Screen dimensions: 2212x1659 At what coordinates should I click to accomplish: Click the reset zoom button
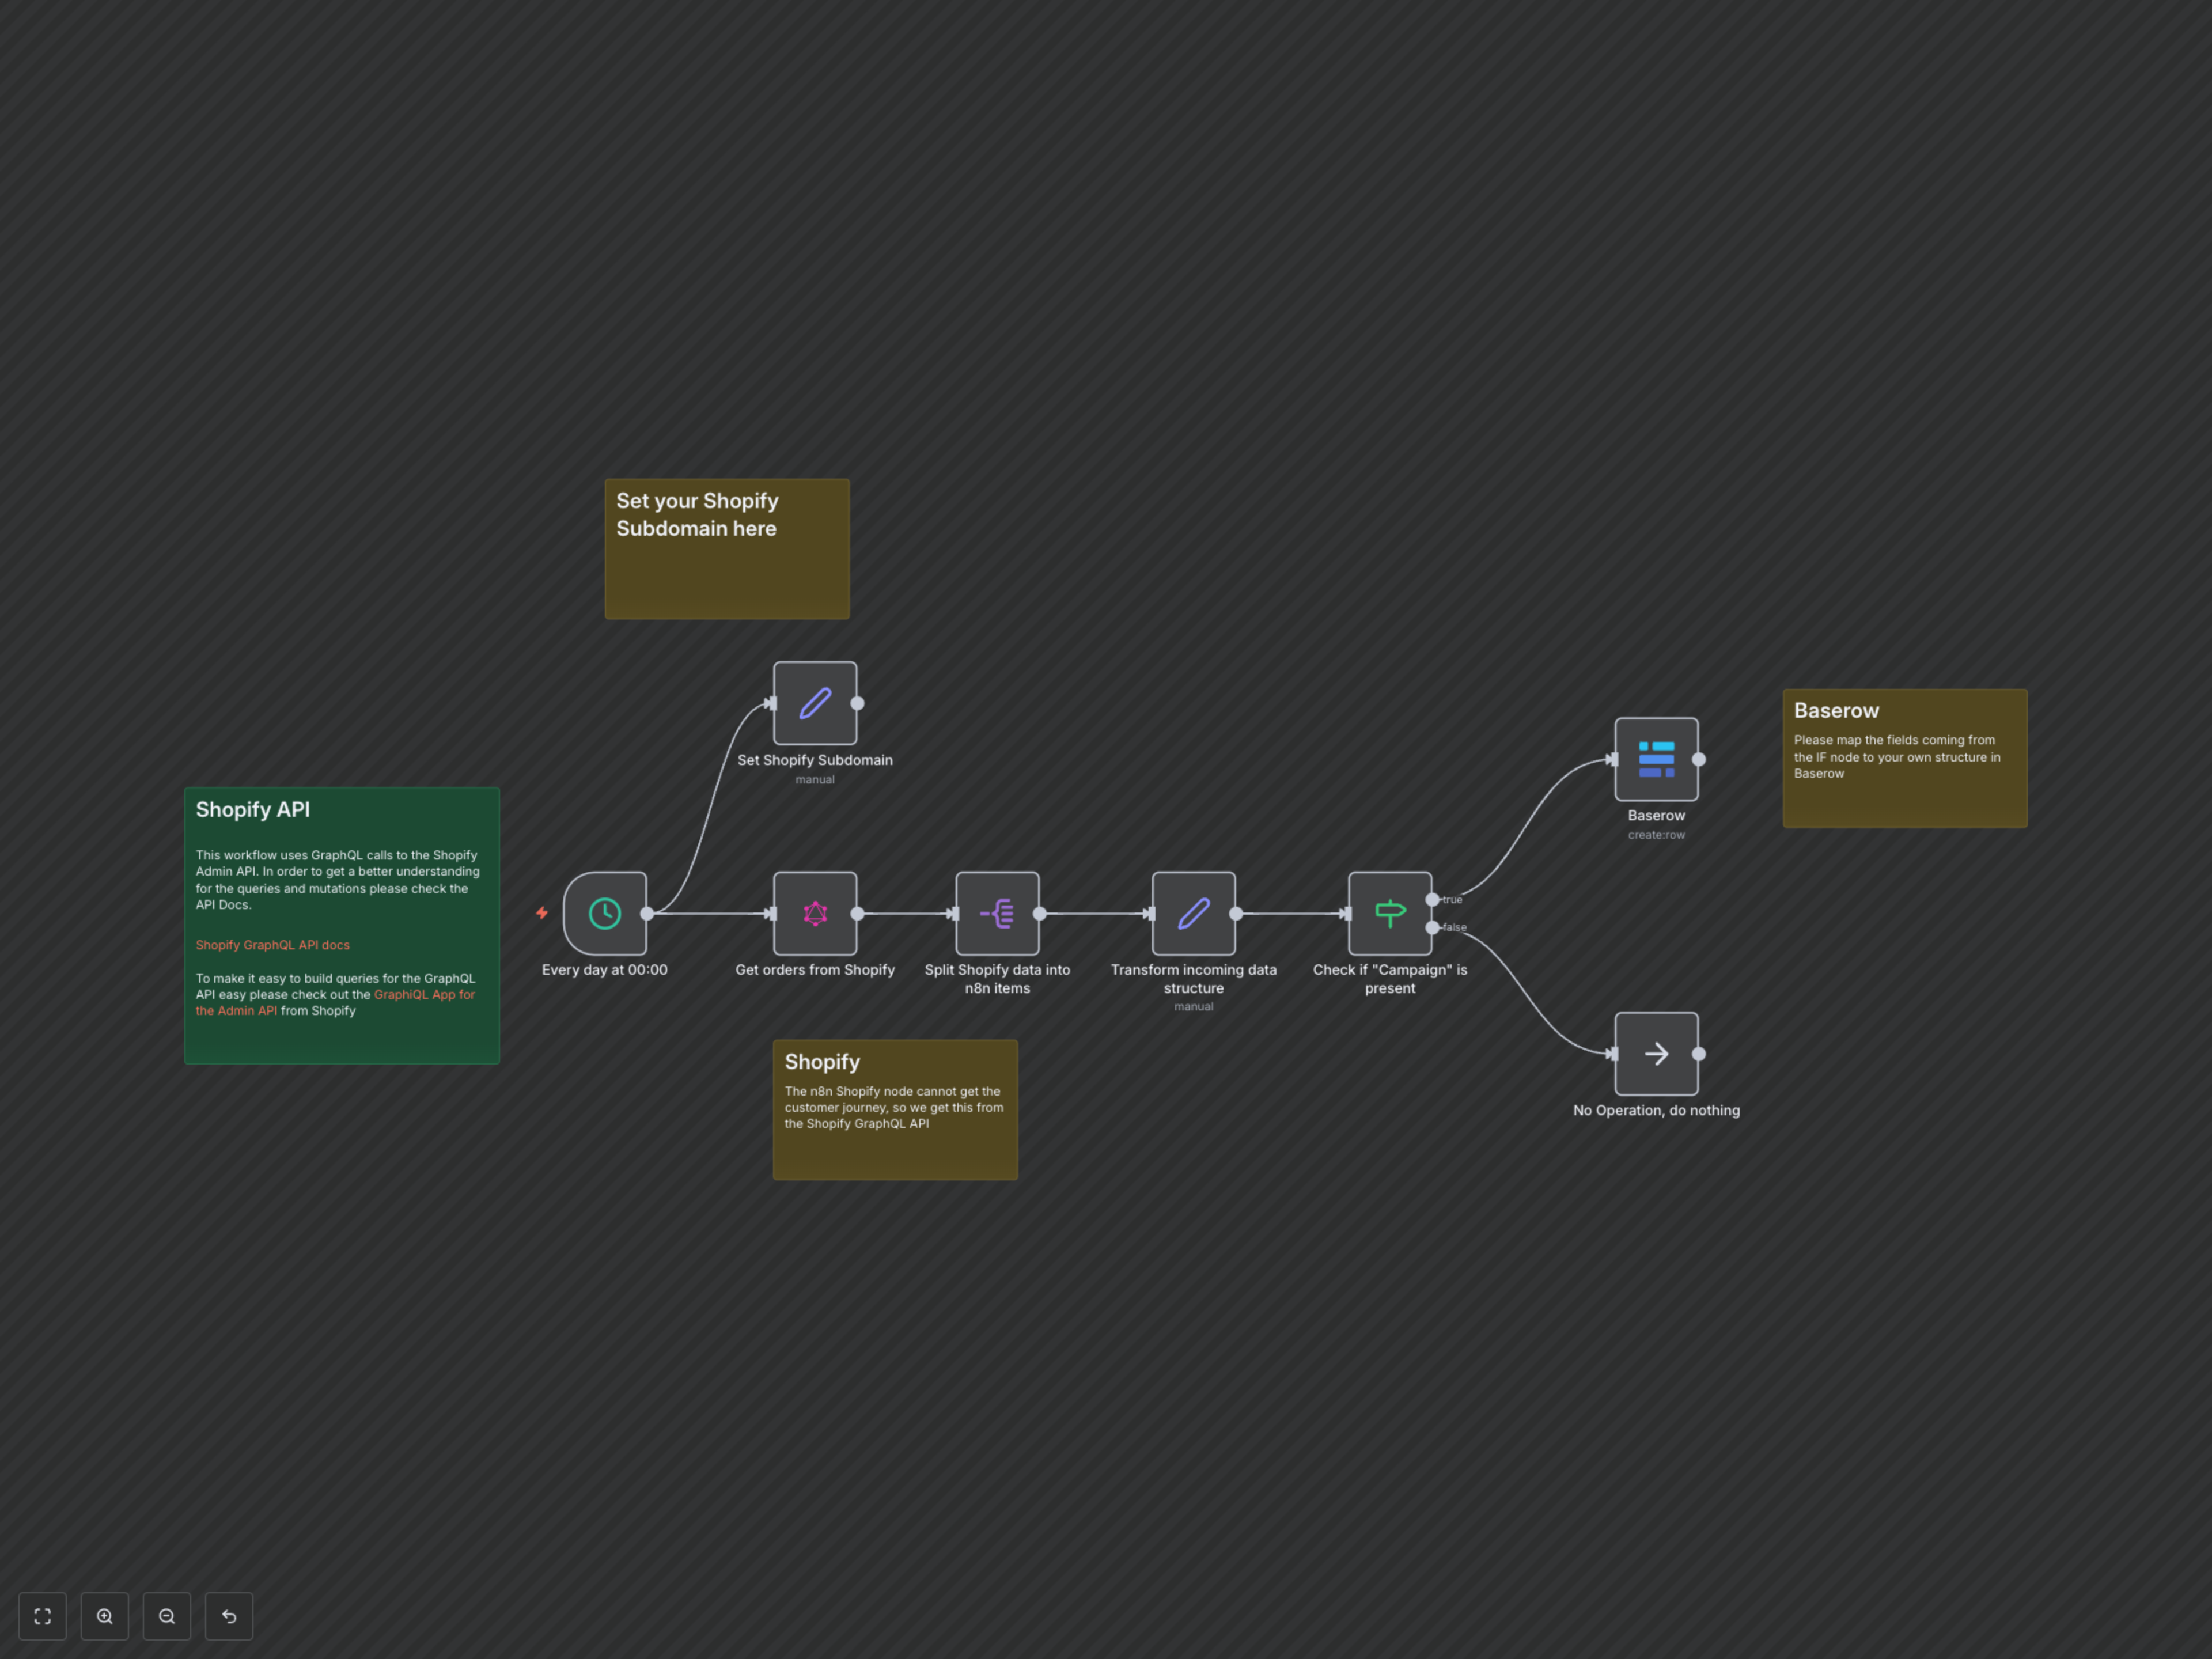coord(229,1616)
